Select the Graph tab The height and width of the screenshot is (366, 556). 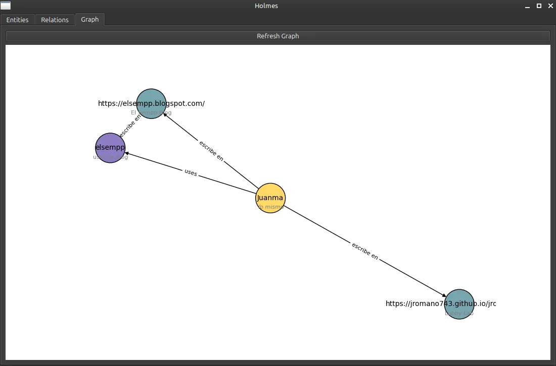(x=90, y=20)
